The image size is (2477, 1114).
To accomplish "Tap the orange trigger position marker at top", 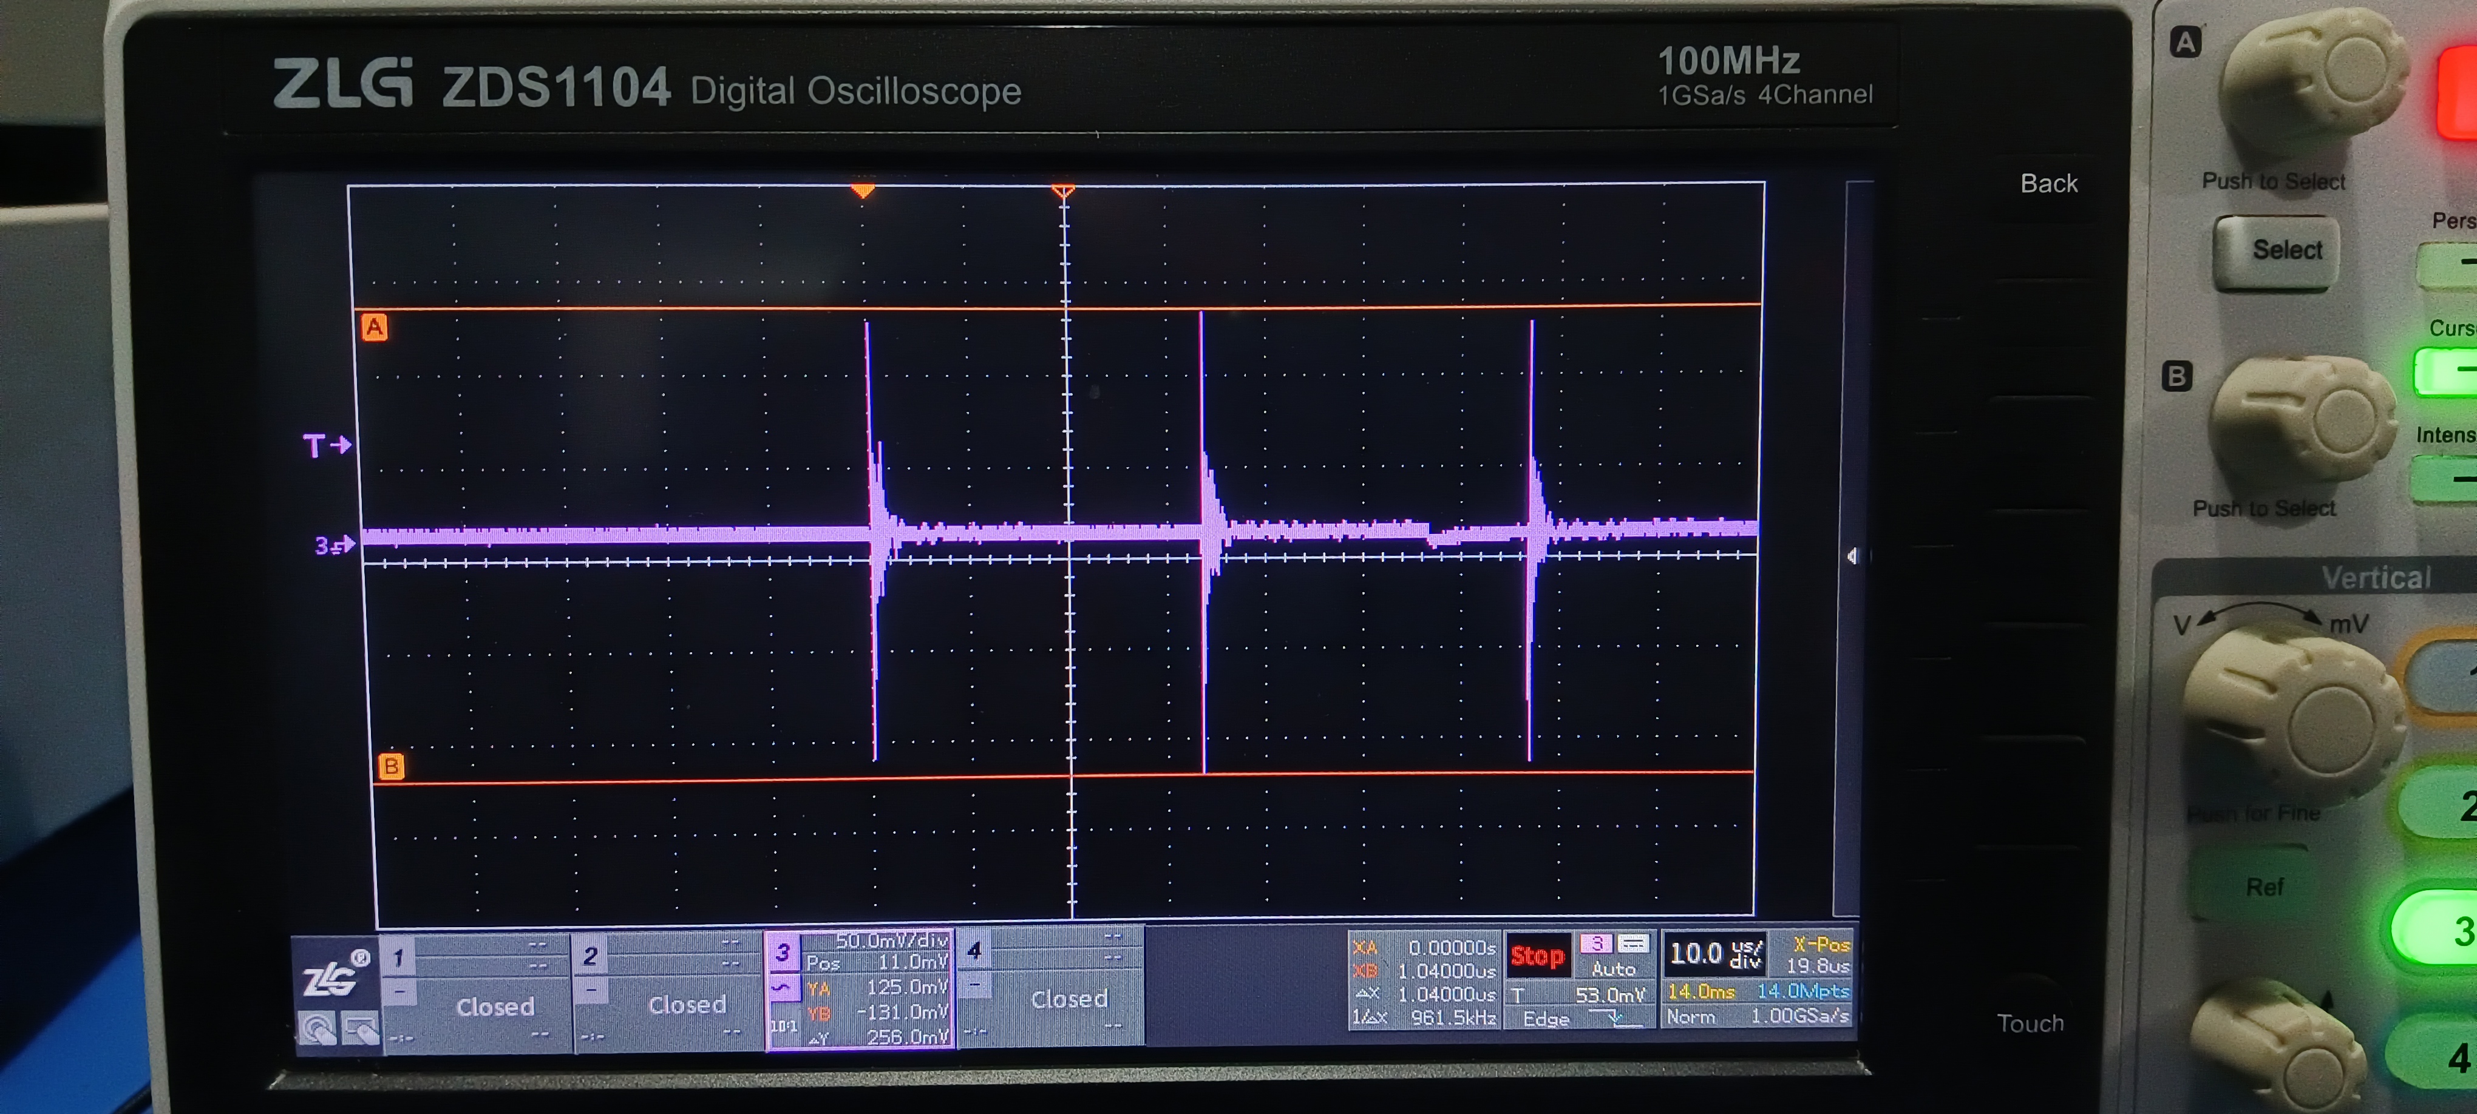I will tap(863, 191).
